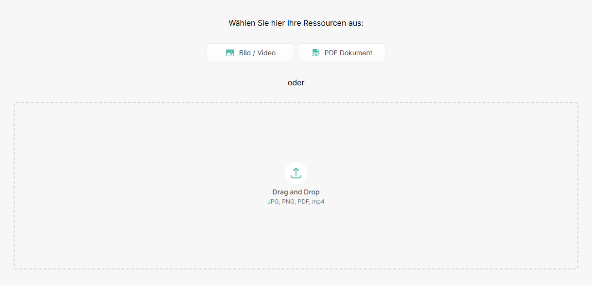This screenshot has height=285, width=592.
Task: Click the "PDF Dokument" text label
Action: tap(348, 53)
